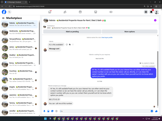Image resolution: width=162 pixels, height=121 pixels.
Task: Go back using the Marketplace back arrow
Action: (x=4, y=18)
